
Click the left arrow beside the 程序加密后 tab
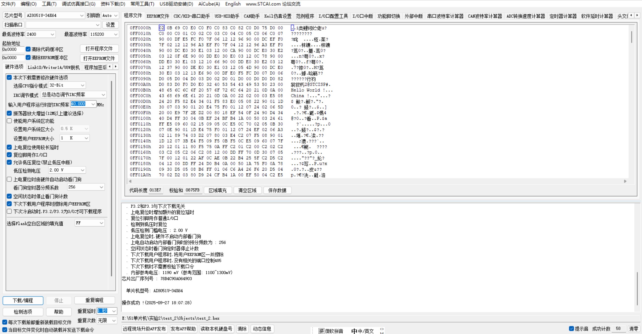point(110,67)
